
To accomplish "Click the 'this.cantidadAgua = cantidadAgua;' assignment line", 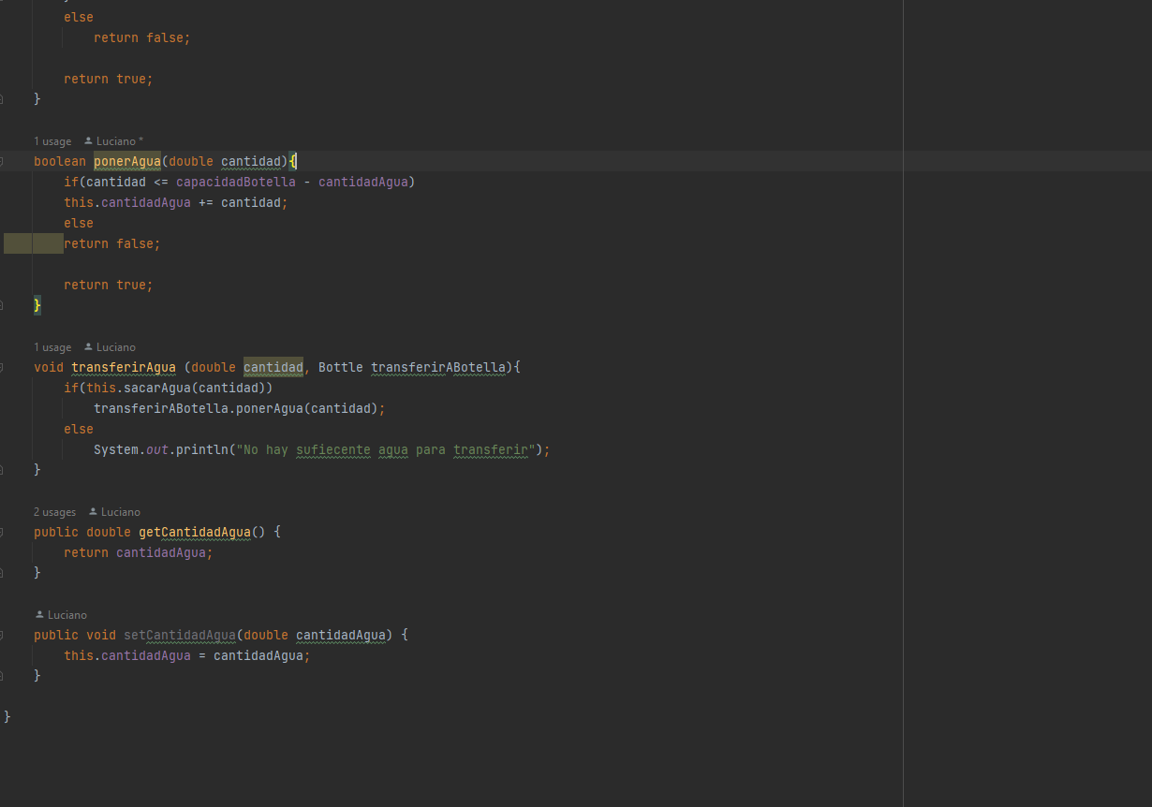I will 187,655.
